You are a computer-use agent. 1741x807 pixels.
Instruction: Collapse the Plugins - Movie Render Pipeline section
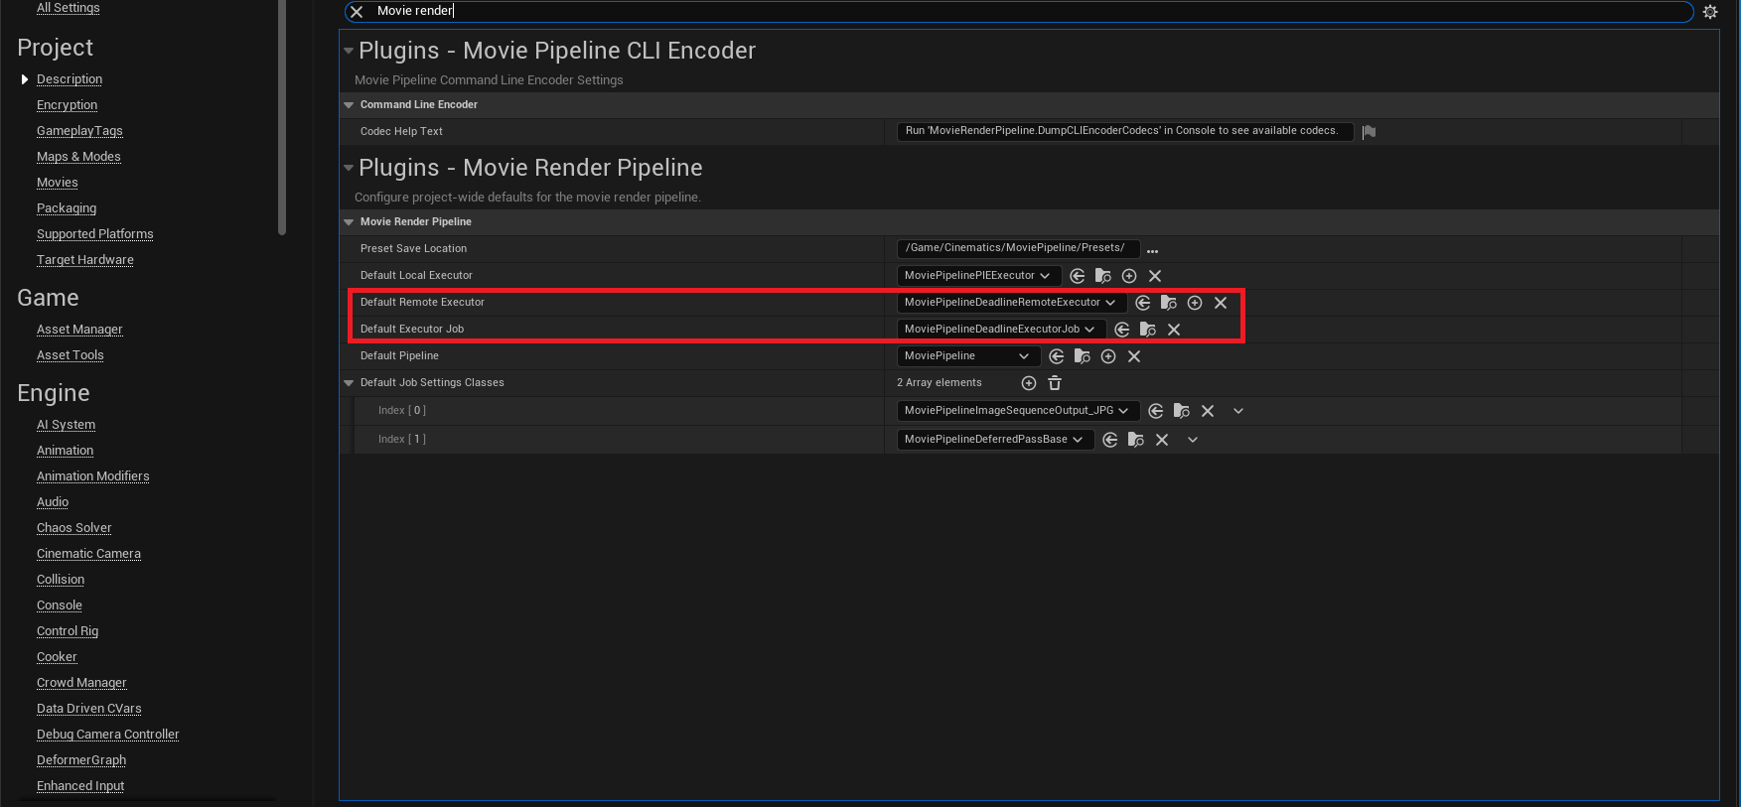pyautogui.click(x=349, y=168)
